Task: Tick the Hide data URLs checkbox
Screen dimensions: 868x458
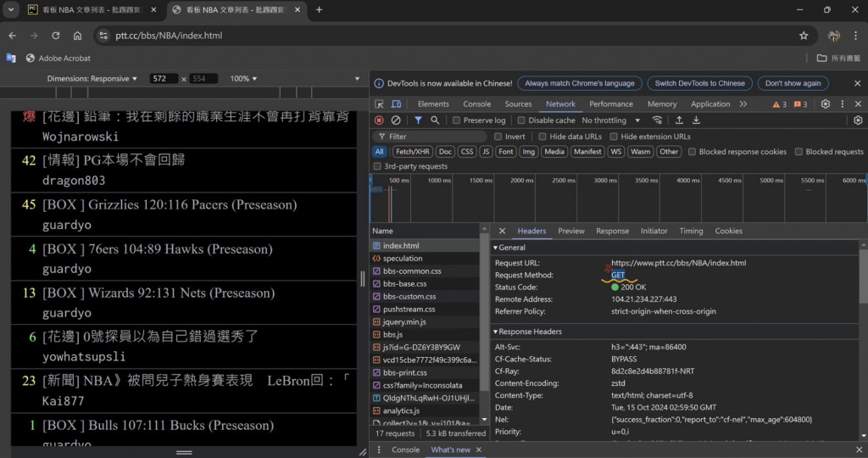Action: click(x=542, y=137)
